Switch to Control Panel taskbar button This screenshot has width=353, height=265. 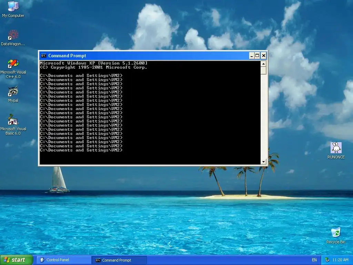point(64,260)
